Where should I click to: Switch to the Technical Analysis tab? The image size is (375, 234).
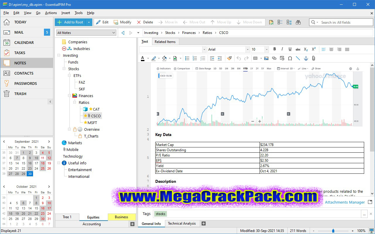point(182,223)
